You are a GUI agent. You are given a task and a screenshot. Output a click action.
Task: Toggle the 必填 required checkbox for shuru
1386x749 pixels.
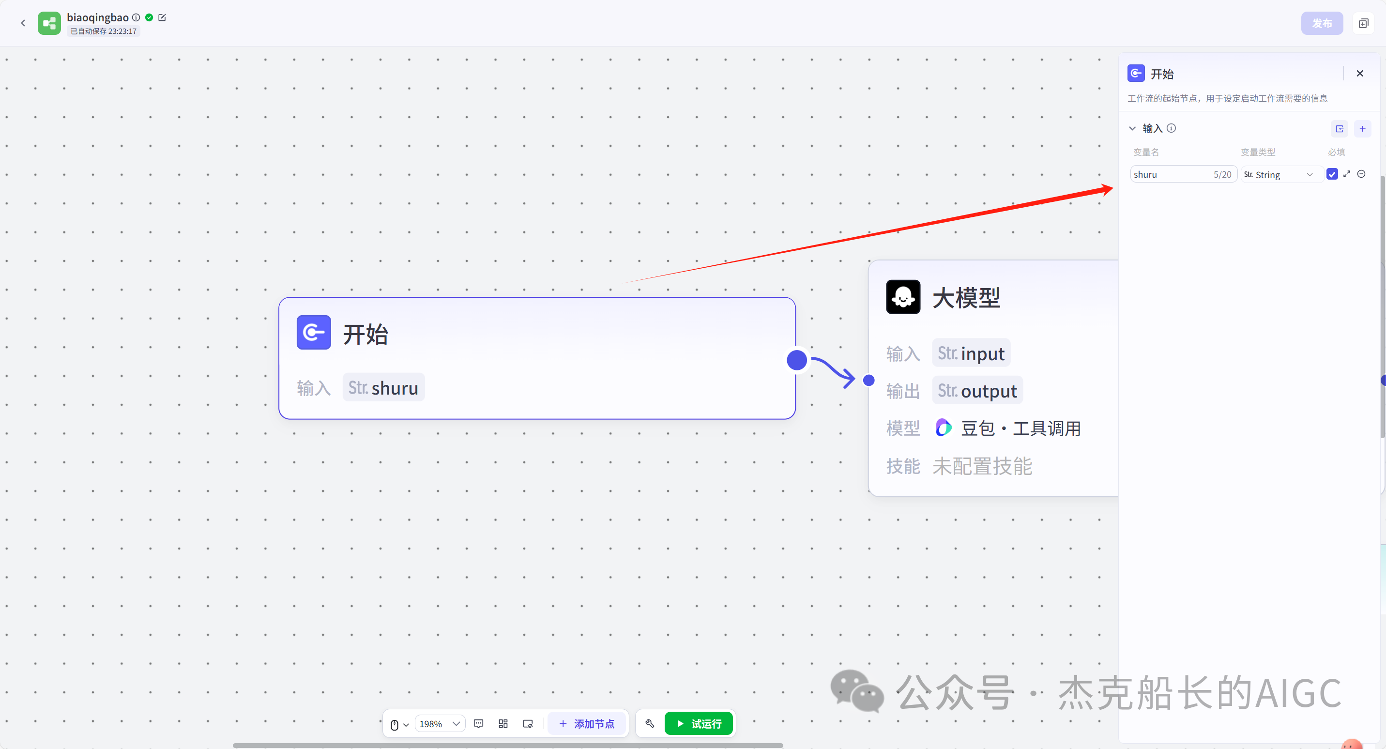point(1332,174)
